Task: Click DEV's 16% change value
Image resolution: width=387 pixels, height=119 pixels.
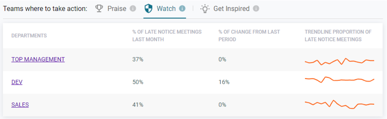Action: (224, 82)
